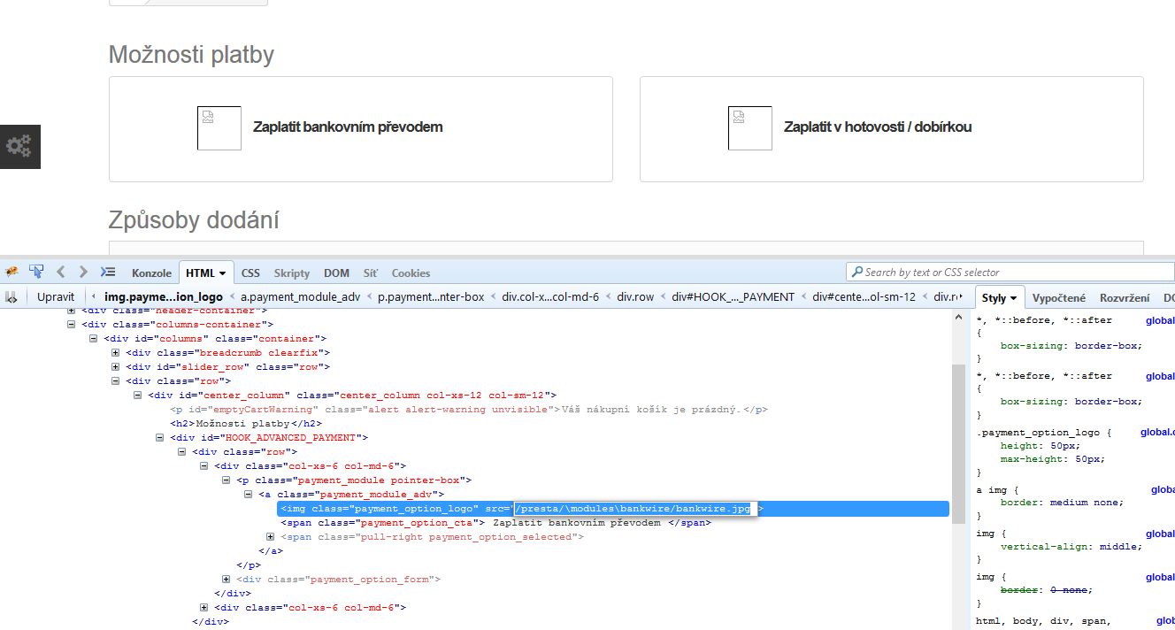The width and height of the screenshot is (1175, 630).
Task: Expand the slider_row div node
Action: coord(117,367)
